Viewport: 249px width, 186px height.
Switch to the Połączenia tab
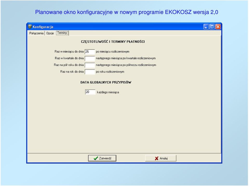(36, 33)
